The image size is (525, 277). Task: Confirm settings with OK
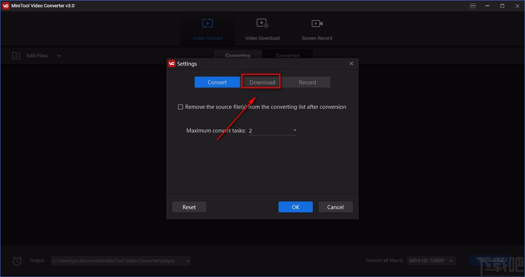tap(295, 207)
